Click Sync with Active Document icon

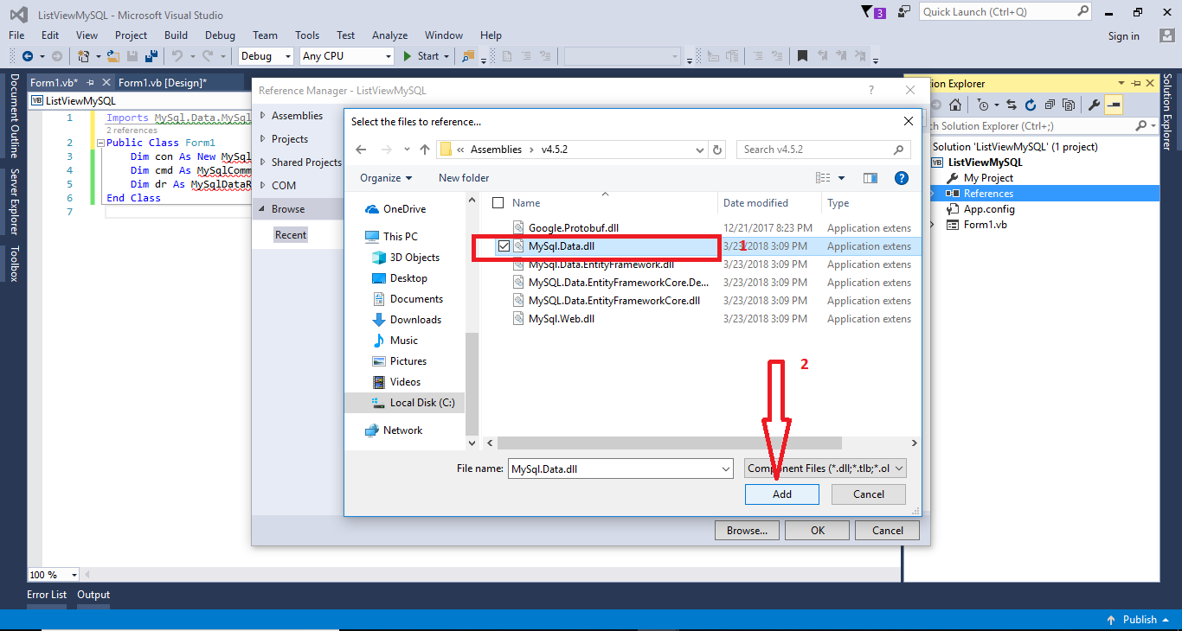tap(1011, 105)
